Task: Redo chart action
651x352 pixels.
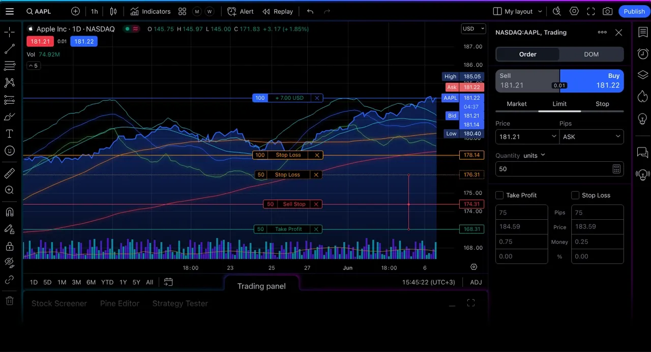Action: (327, 11)
